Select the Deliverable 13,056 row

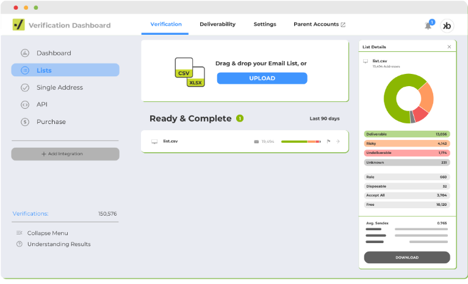(x=407, y=134)
